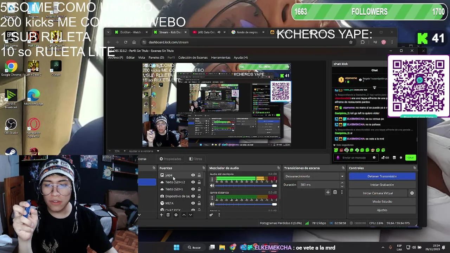Viewport: 450px width, 253px height.
Task: Add a scene transition with plus icon
Action: (328, 192)
